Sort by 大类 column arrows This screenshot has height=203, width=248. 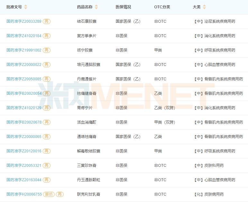204,7
